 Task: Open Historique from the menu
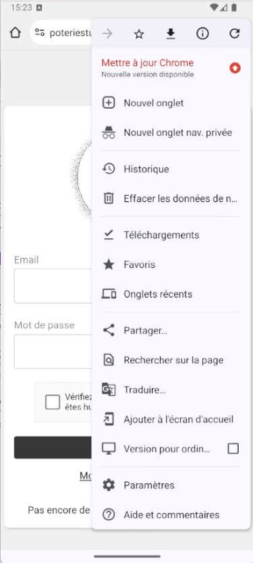[171, 169]
